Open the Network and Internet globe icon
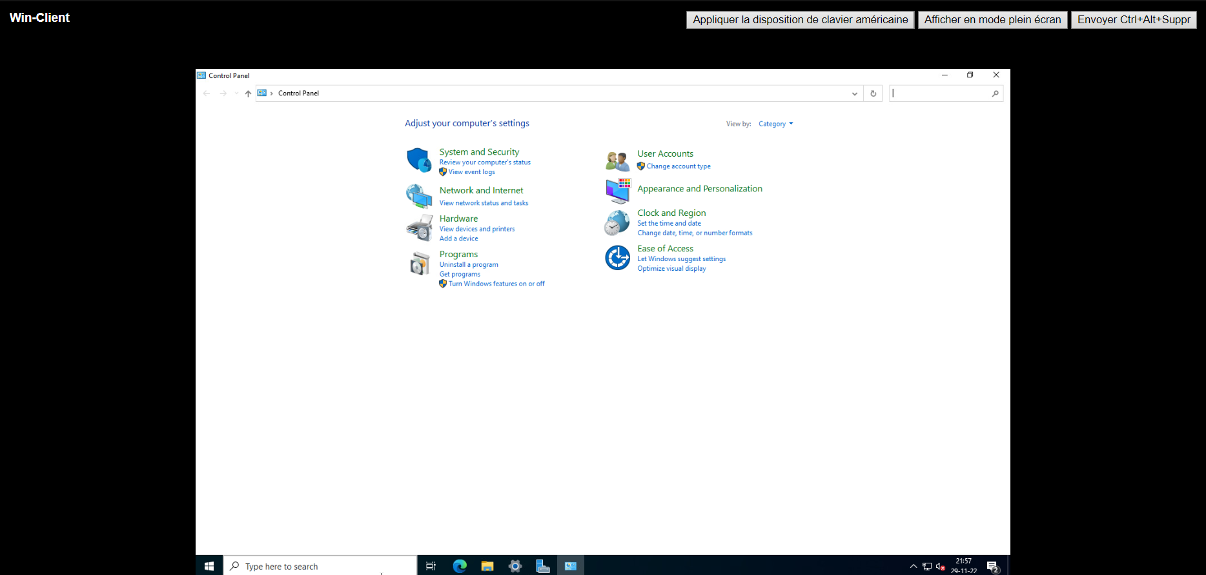 419,196
